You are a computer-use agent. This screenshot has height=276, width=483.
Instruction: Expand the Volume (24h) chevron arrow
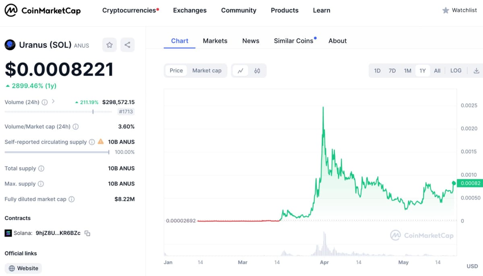53,101
